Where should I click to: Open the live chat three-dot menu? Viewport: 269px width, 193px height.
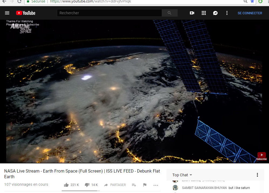point(257,175)
